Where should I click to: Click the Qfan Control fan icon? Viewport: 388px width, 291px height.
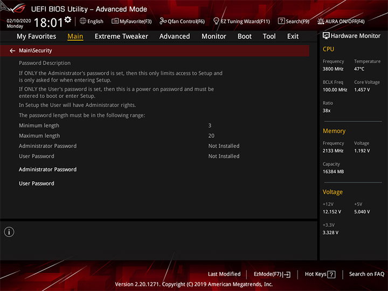pyautogui.click(x=163, y=21)
